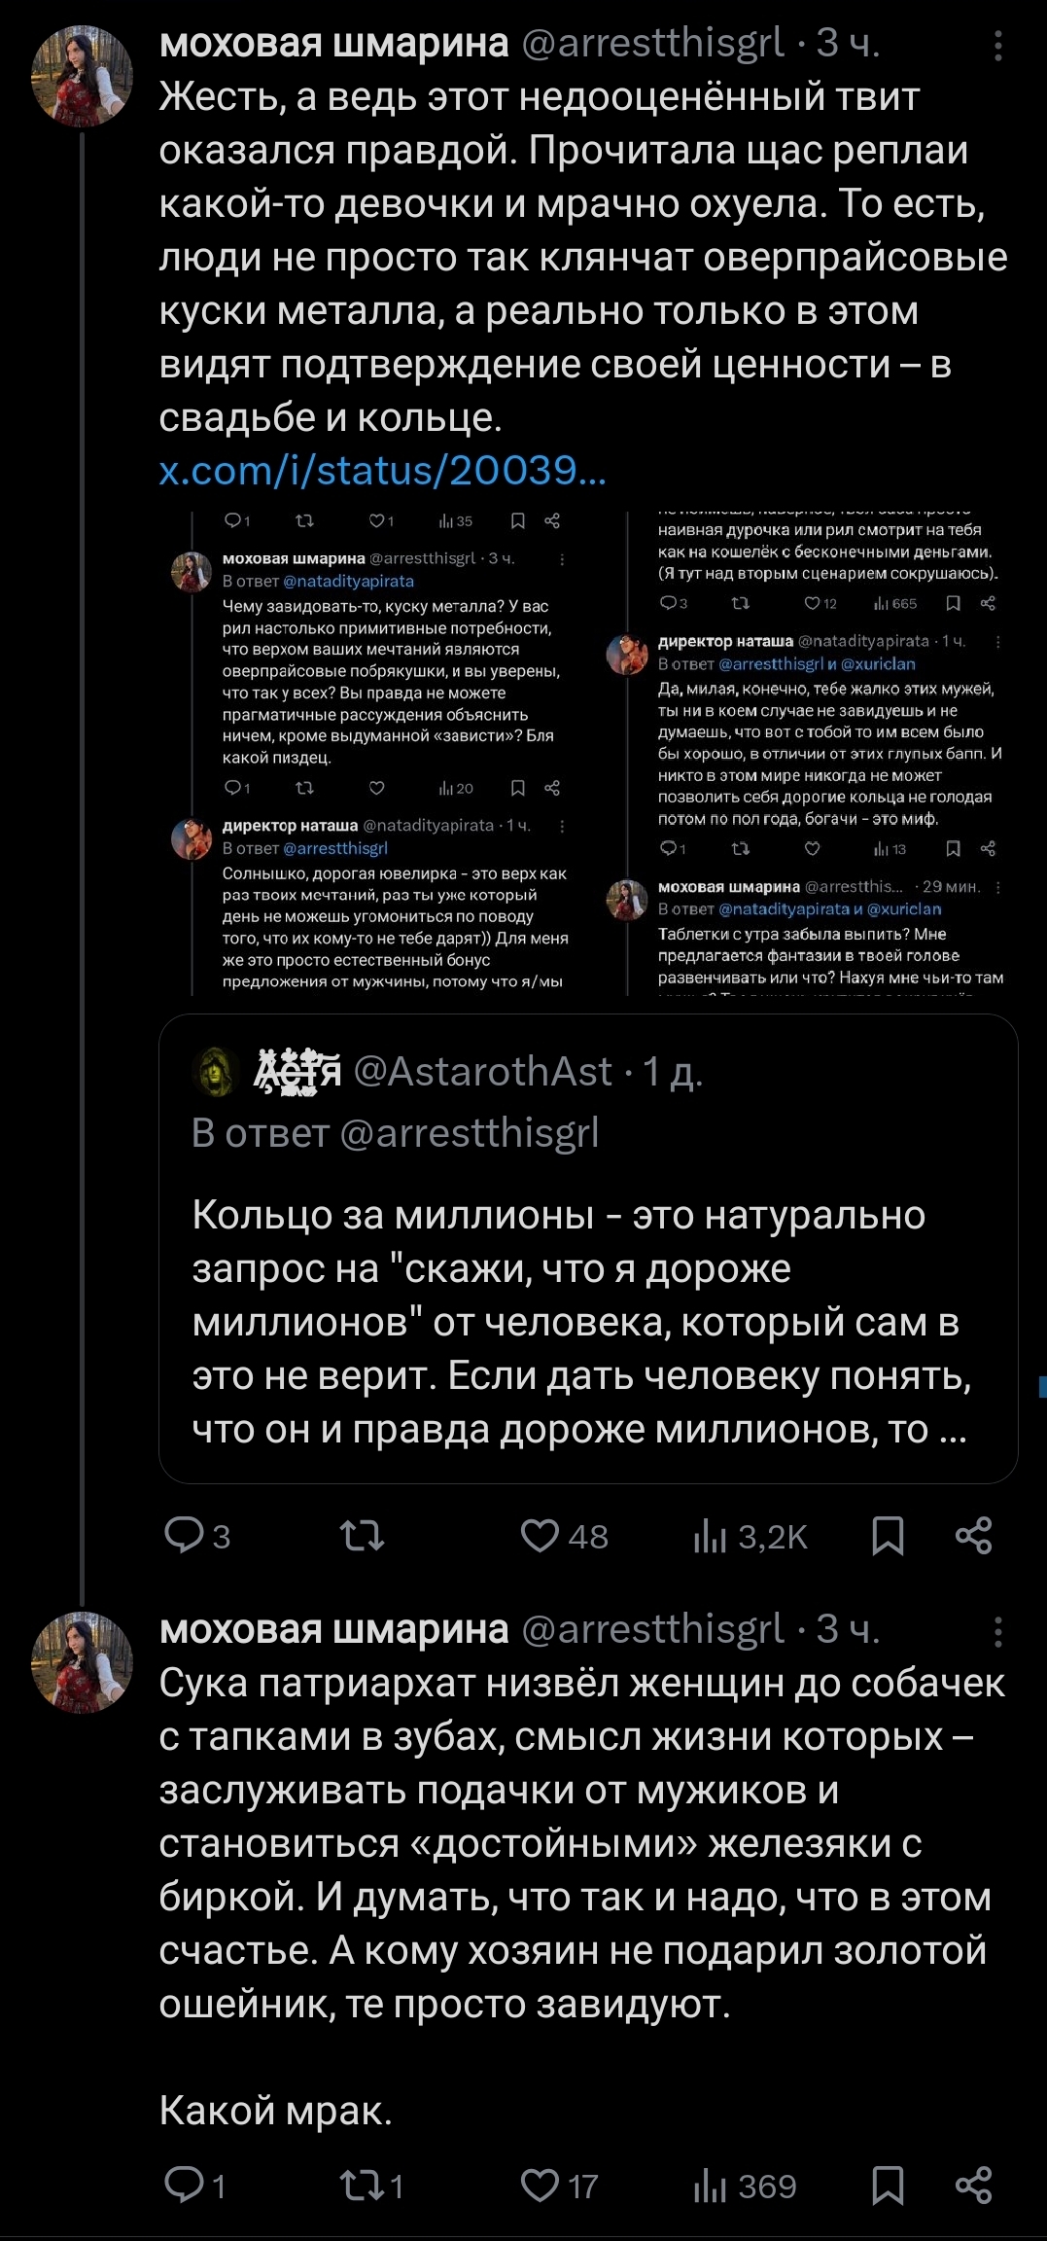Viewport: 1047px width, 2241px height.
Task: Open more options menu of first tweet
Action: point(998,45)
